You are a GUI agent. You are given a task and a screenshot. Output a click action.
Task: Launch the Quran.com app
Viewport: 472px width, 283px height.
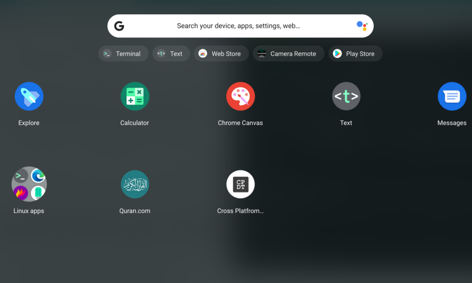(x=135, y=184)
